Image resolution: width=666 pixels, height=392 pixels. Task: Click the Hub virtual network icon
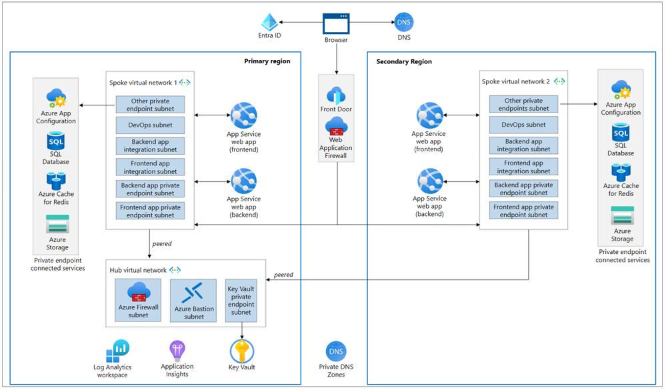coord(175,270)
